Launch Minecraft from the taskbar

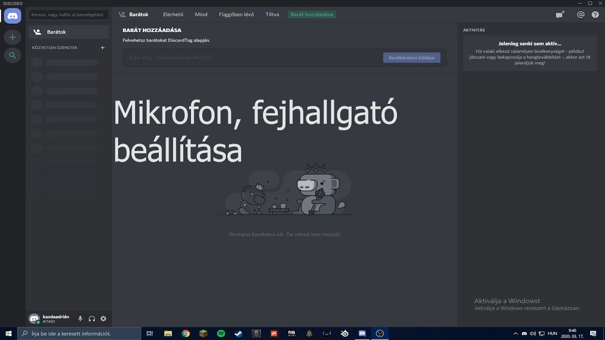coord(203,333)
